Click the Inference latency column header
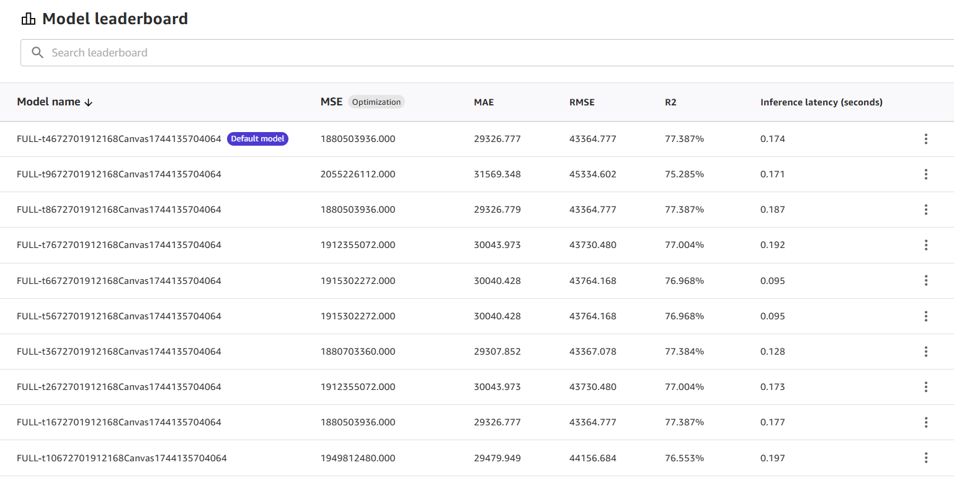The width and height of the screenshot is (954, 496). pos(821,102)
